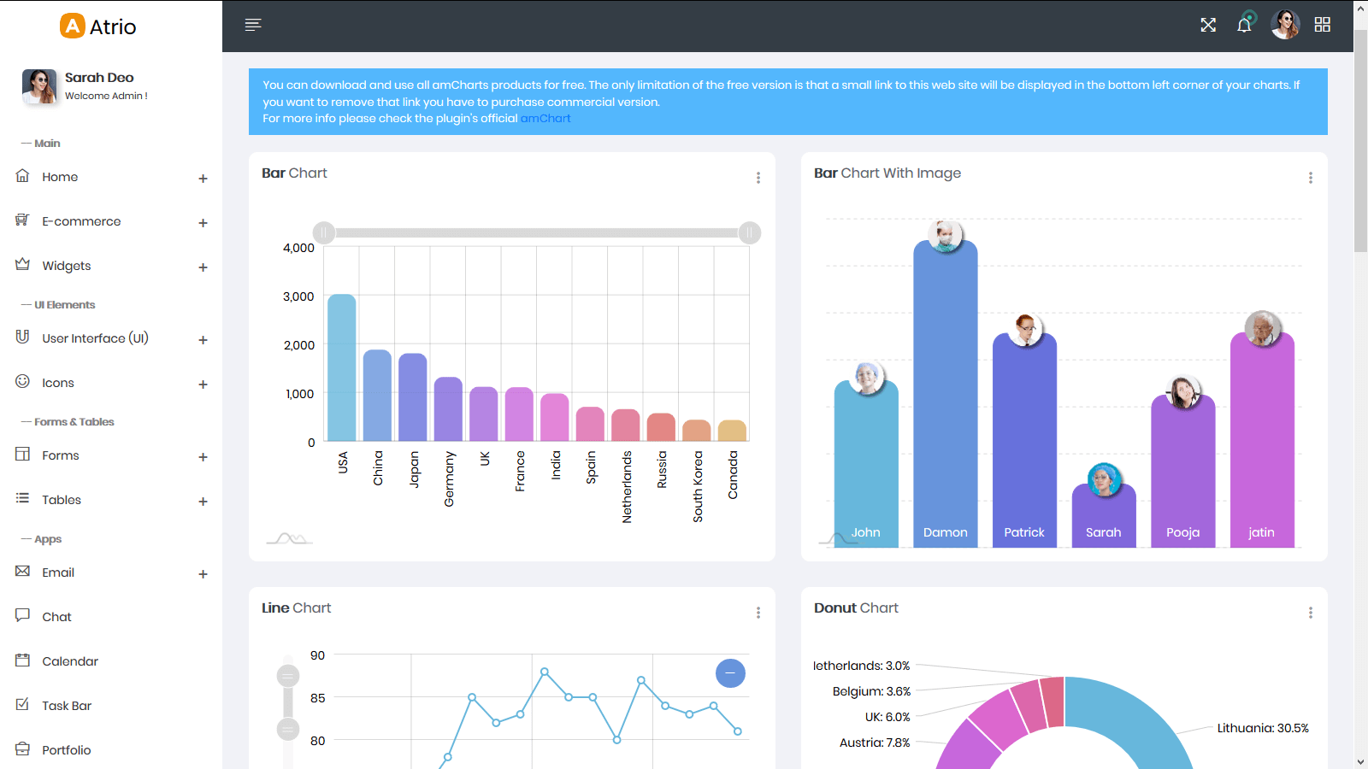Screen dimensions: 1368x769
Task: Click the USA bar in Bar Chart
Action: [341, 367]
